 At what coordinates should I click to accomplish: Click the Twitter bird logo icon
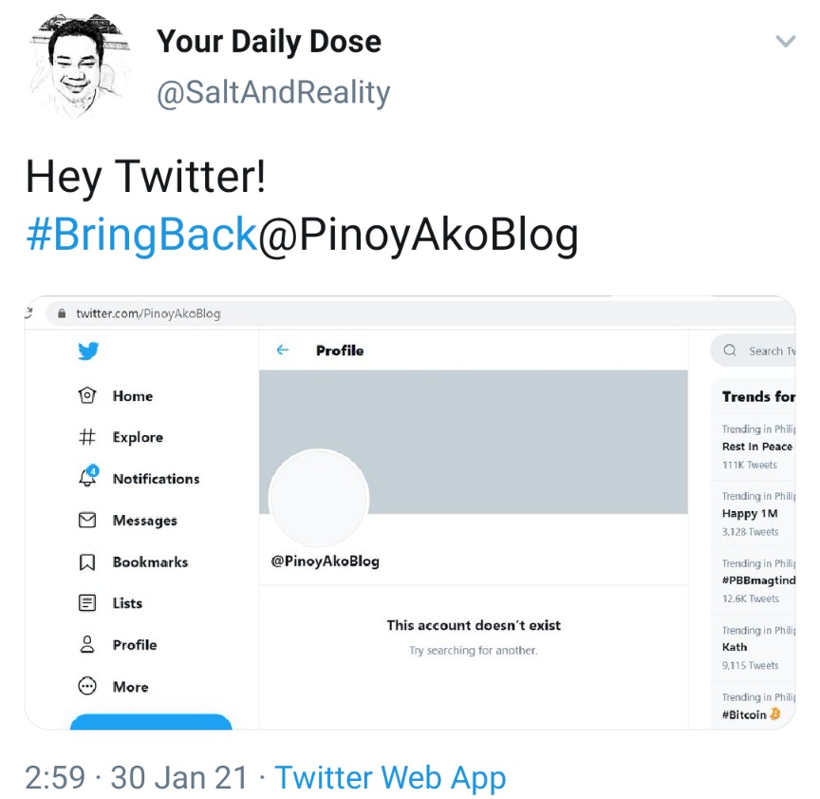[x=88, y=352]
